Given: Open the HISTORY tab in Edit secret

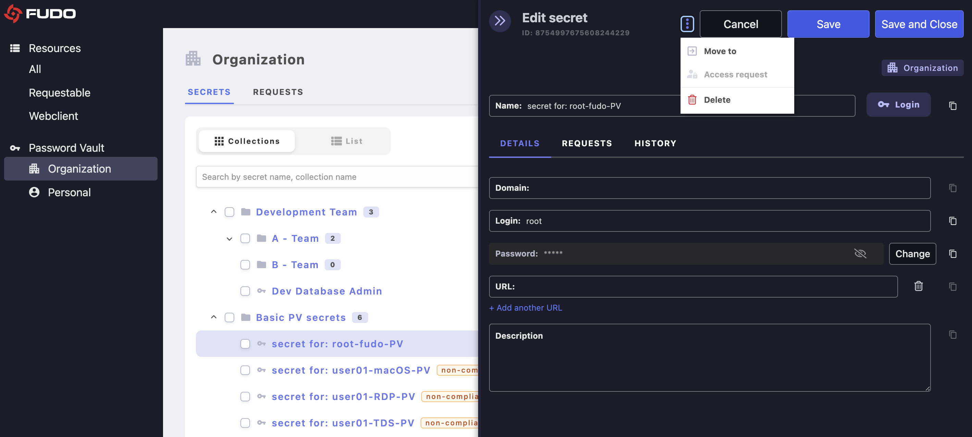Looking at the screenshot, I should tap(656, 143).
